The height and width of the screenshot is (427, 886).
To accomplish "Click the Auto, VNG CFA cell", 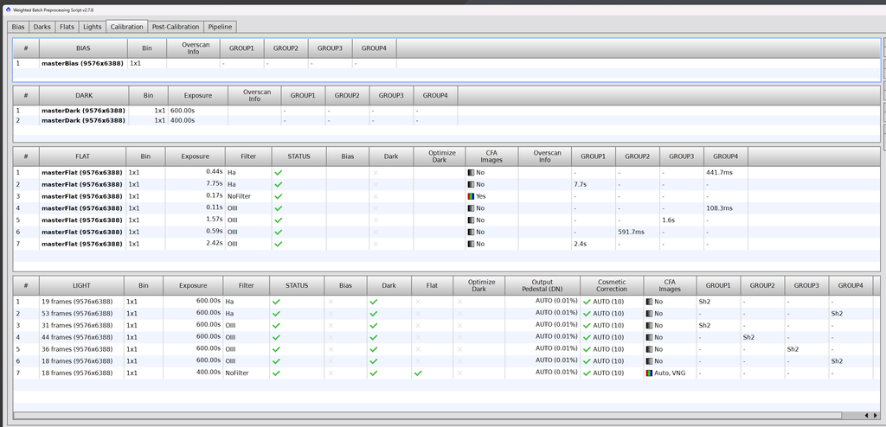I will tap(670, 373).
